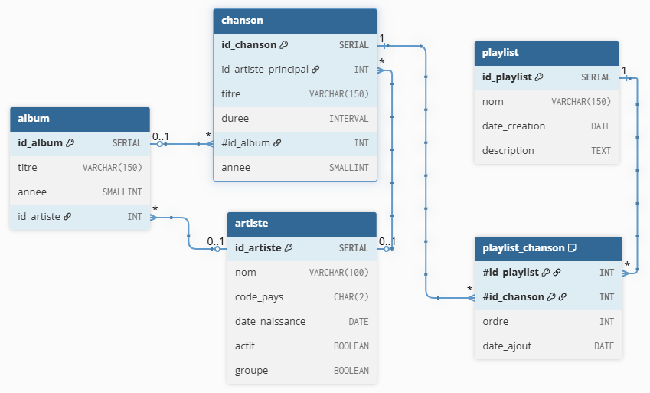Select the playlist table header
The width and height of the screenshot is (650, 393).
click(x=547, y=53)
